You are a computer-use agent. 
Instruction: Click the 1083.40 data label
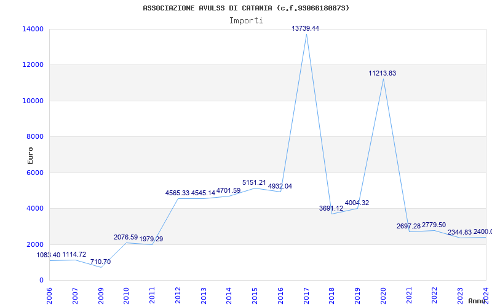(x=49, y=255)
